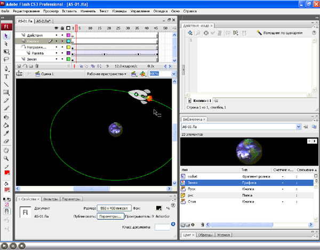Pick the Eraser tool
This screenshot has width=320, height=250.
tap(6, 141)
